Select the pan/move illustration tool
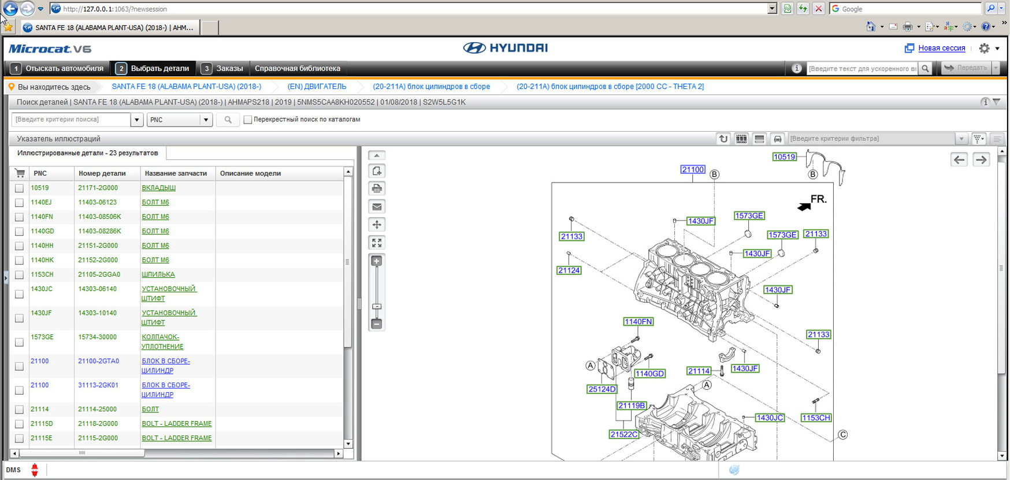 [x=377, y=225]
